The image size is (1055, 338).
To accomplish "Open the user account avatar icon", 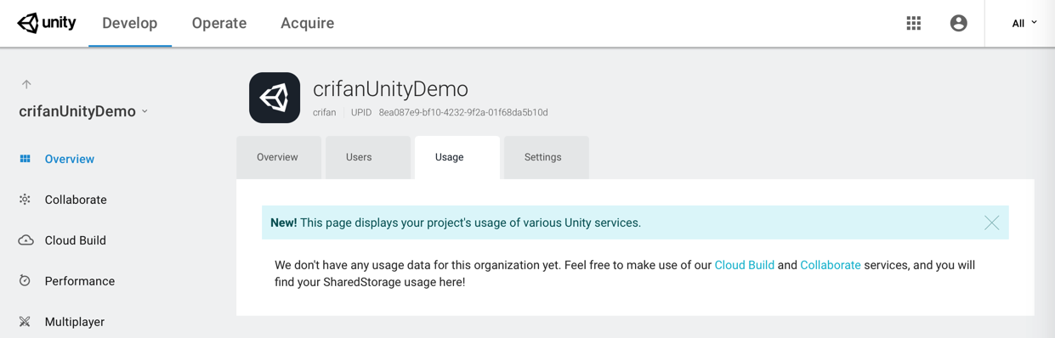I will click(x=959, y=23).
